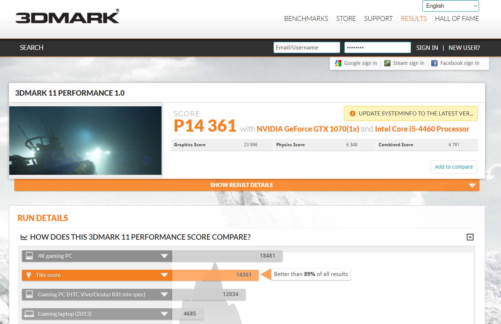Open Search in the dark navigation bar
The image size is (501, 324).
click(32, 48)
